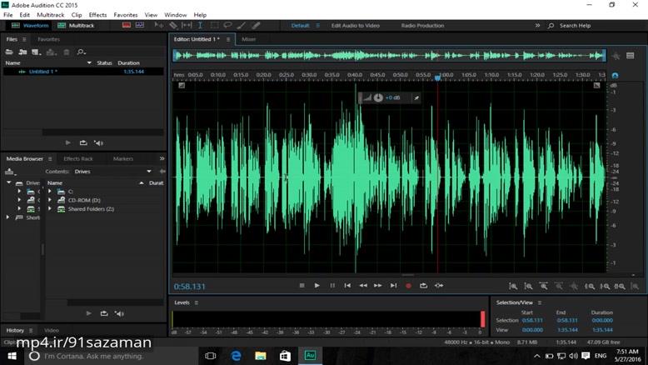This screenshot has width=648, height=365.
Task: Select the Radio Production workspace
Action: tap(422, 26)
